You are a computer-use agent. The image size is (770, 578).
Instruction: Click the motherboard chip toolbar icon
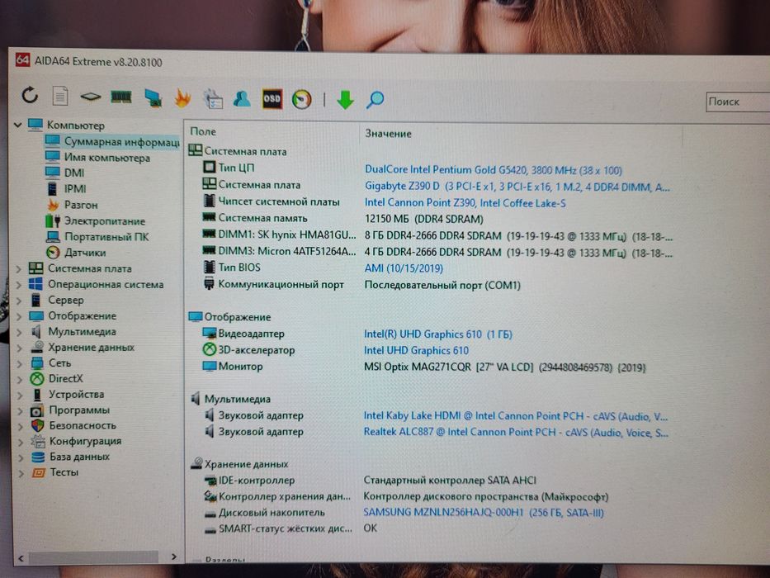[90, 97]
